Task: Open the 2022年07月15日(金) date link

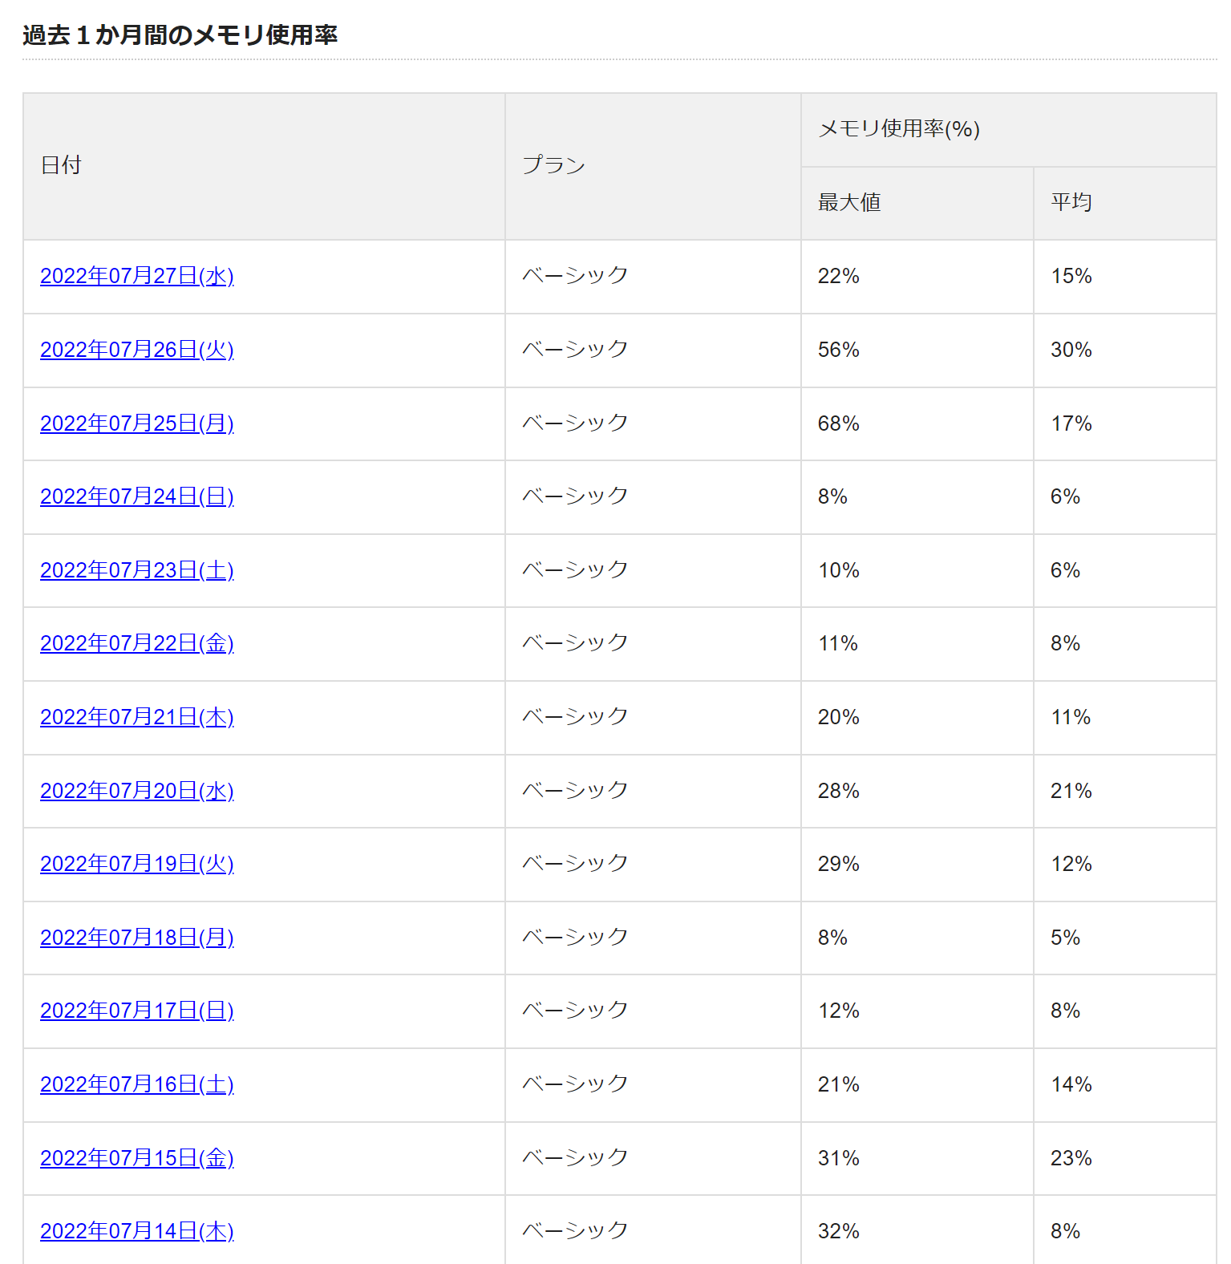Action: [137, 1158]
